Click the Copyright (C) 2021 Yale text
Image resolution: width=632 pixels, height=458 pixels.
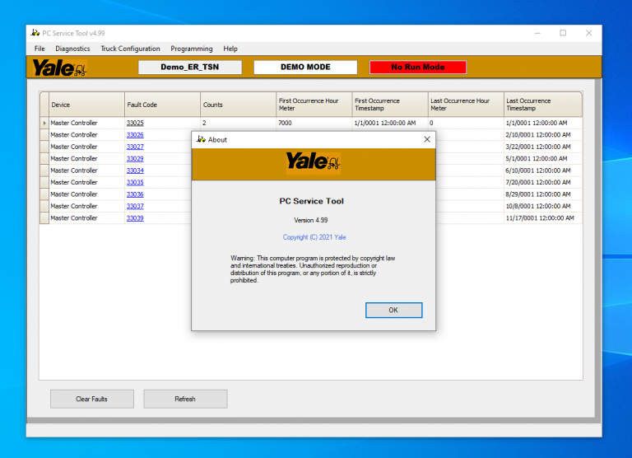pyautogui.click(x=314, y=237)
